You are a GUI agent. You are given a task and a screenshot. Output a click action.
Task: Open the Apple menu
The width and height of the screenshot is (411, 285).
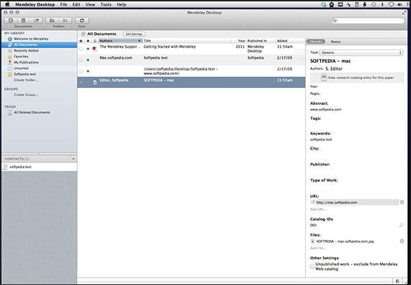pyautogui.click(x=8, y=4)
